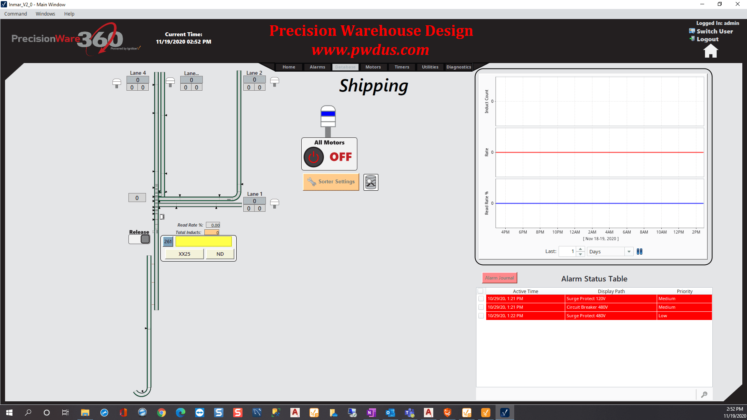Open the Command menu
747x420 pixels.
coord(16,14)
